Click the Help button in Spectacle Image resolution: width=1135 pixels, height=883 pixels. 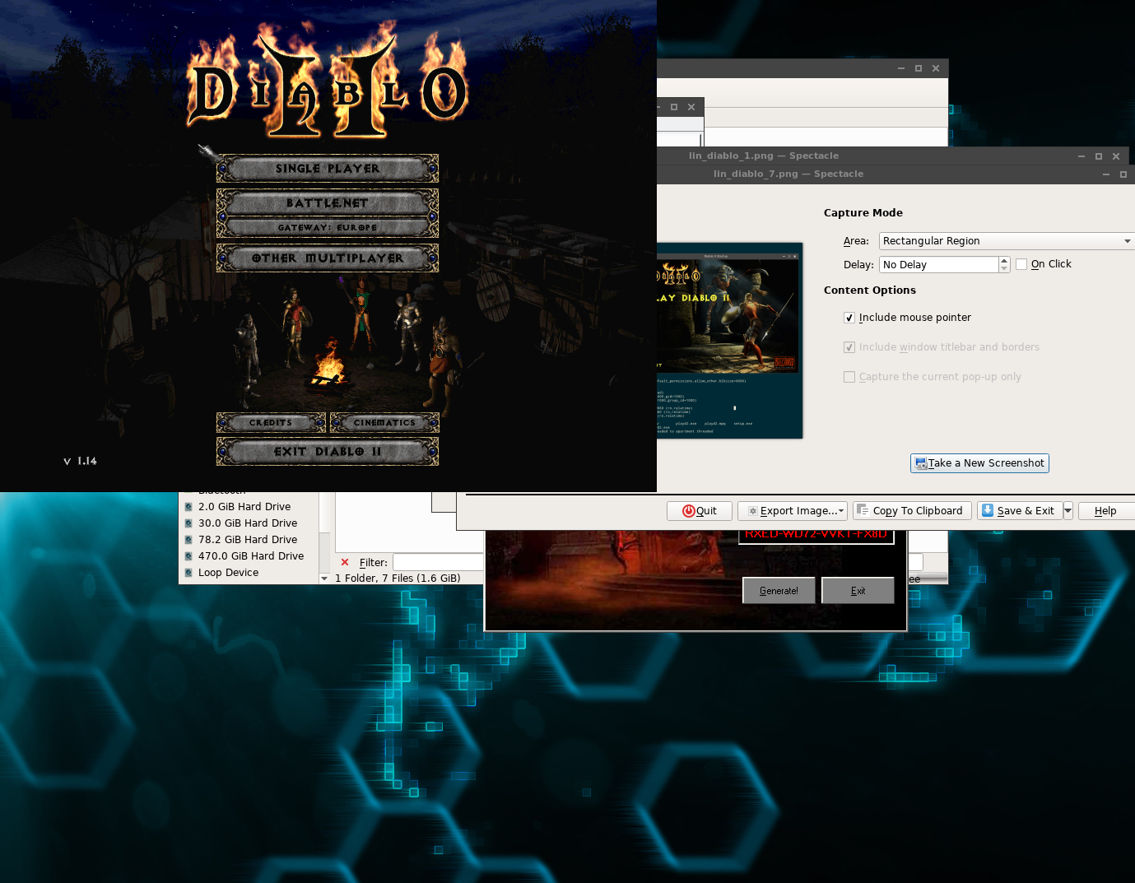coord(1105,511)
